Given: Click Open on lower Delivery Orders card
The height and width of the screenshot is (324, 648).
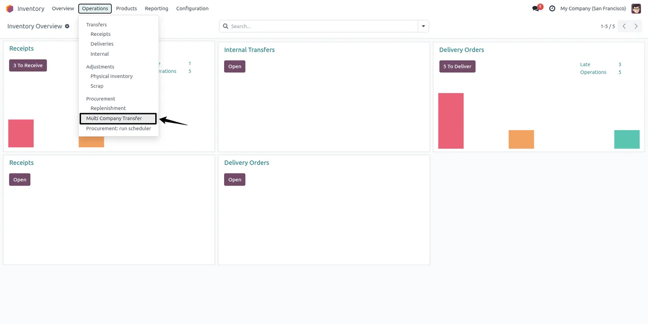Looking at the screenshot, I should point(234,180).
